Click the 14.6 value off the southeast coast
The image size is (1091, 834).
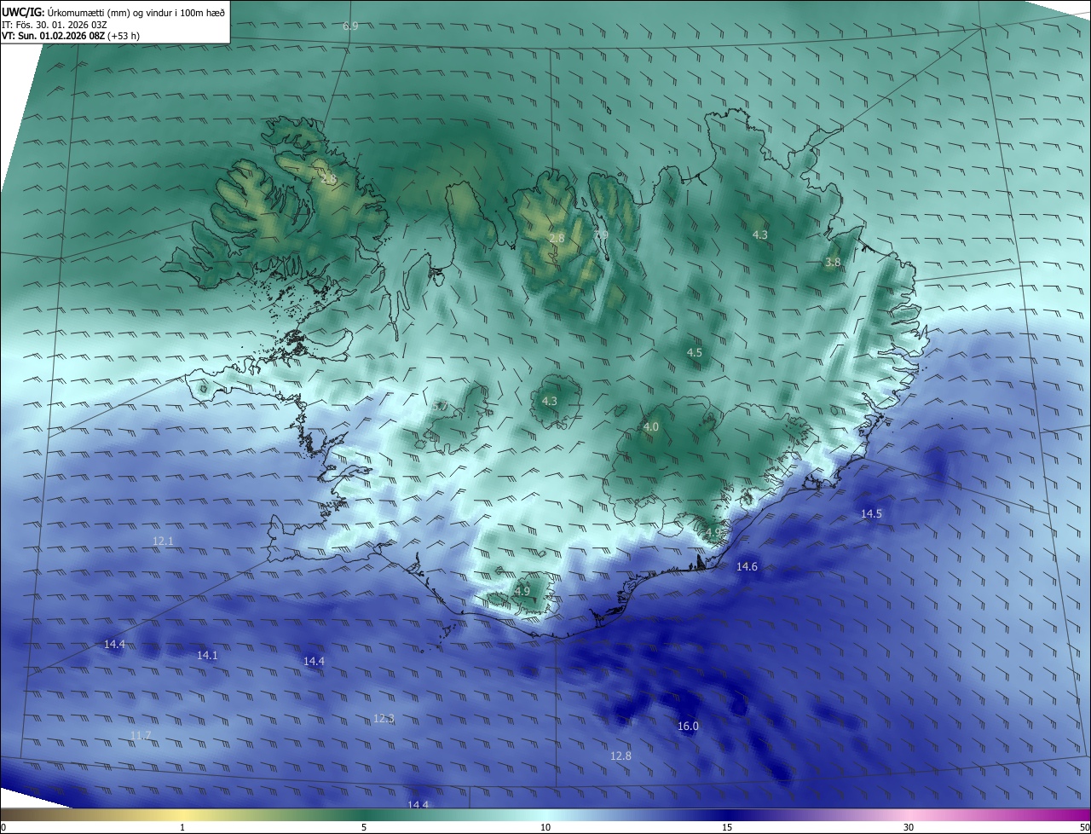(x=747, y=566)
